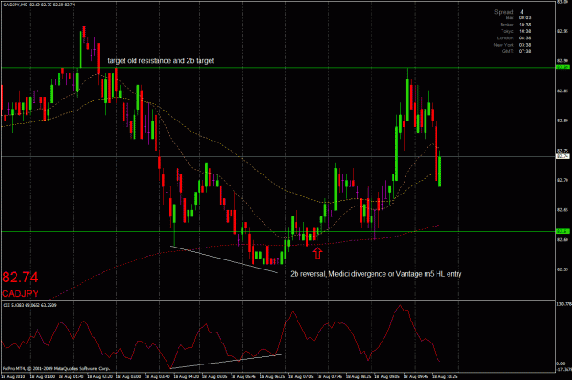Select white trendline on CCI indicator
This screenshot has width=572, height=380.
tap(225, 362)
